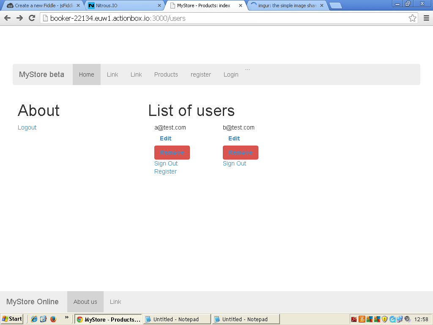Click the browser forward arrow

(x=19, y=18)
